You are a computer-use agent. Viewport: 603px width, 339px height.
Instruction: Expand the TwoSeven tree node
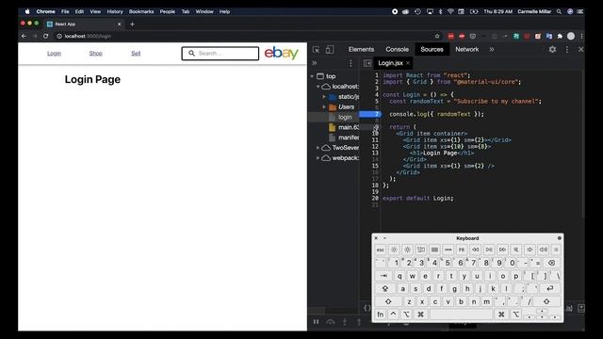pyautogui.click(x=318, y=148)
